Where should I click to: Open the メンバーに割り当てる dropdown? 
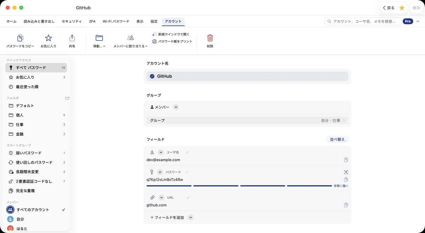[x=130, y=41]
